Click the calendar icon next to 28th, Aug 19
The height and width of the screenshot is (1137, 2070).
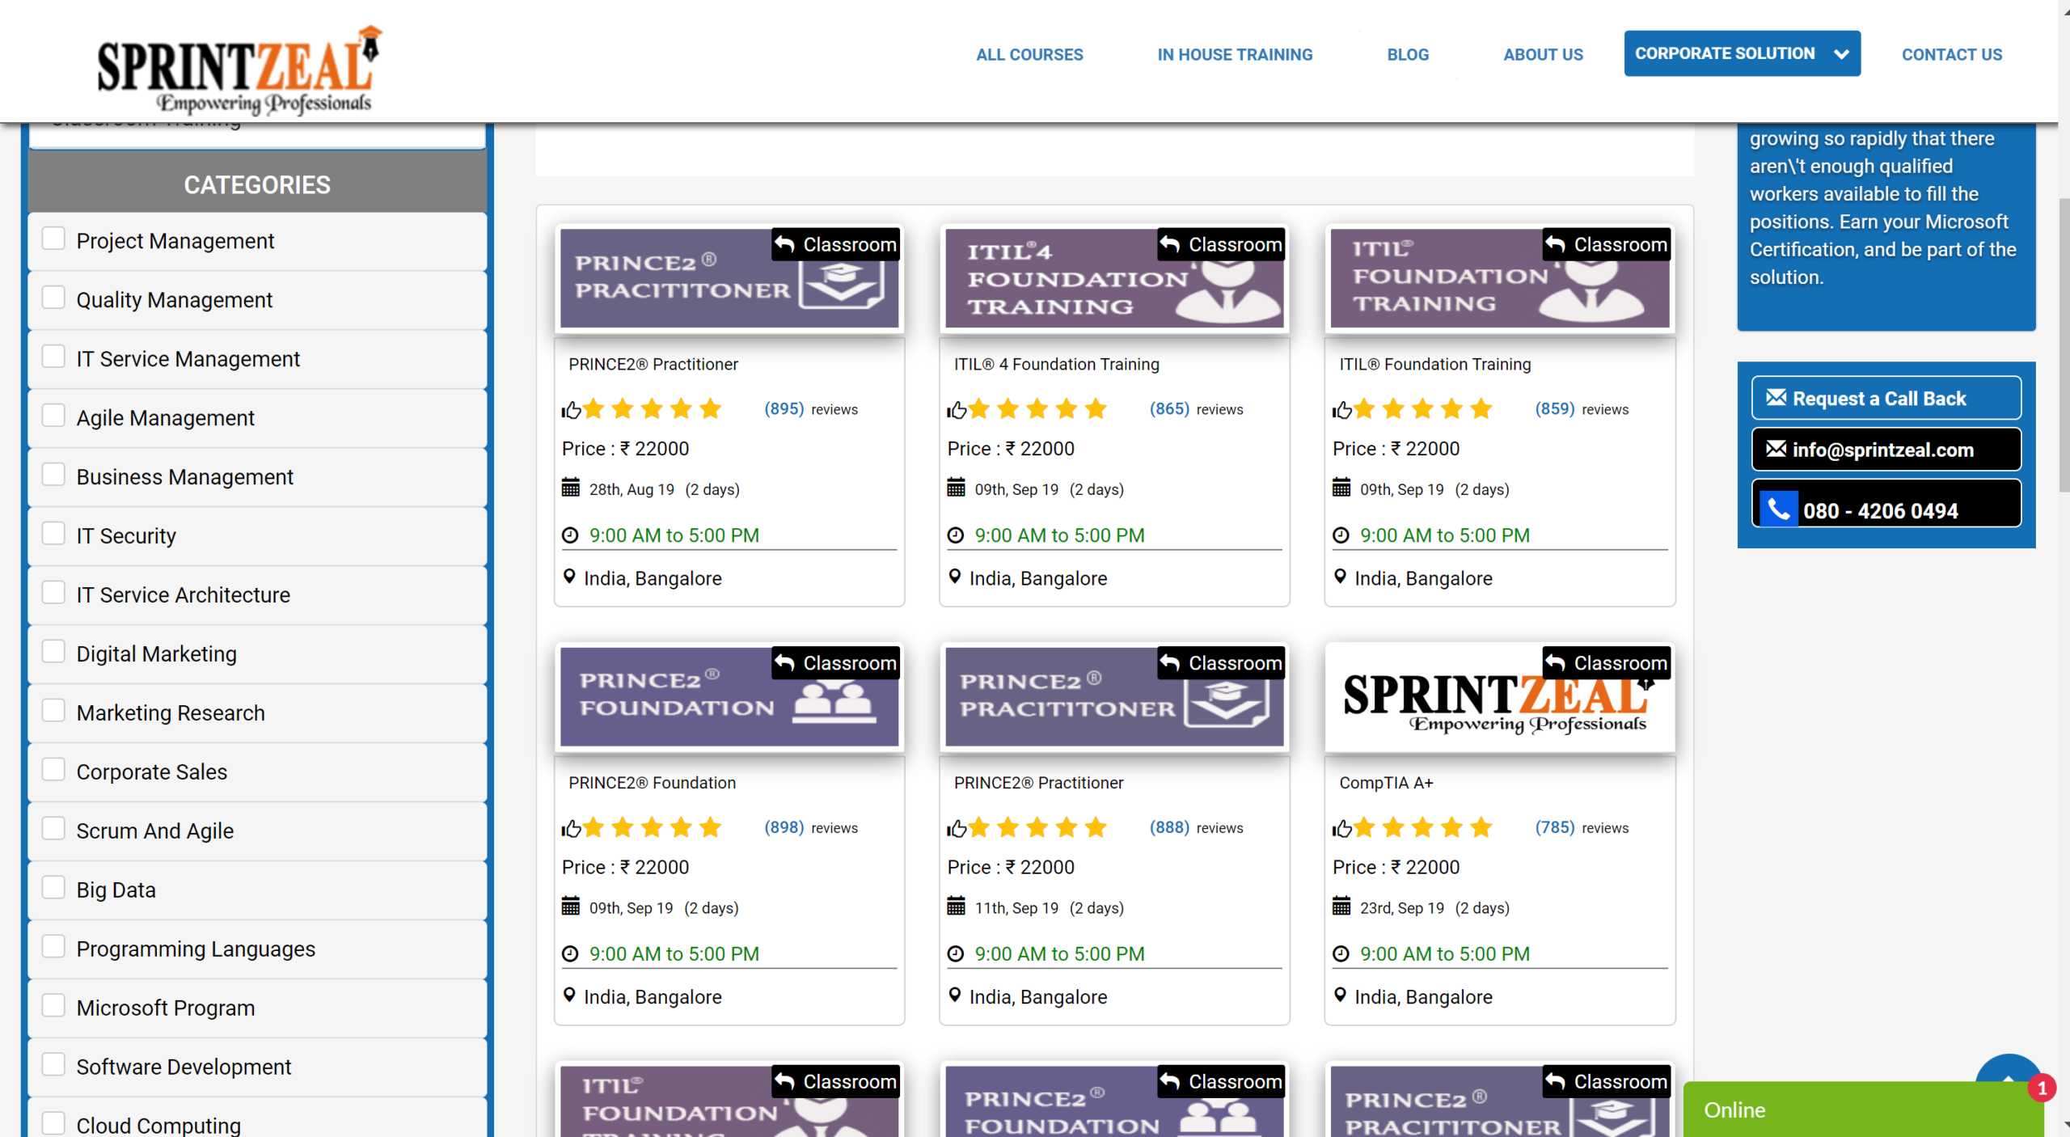tap(571, 488)
